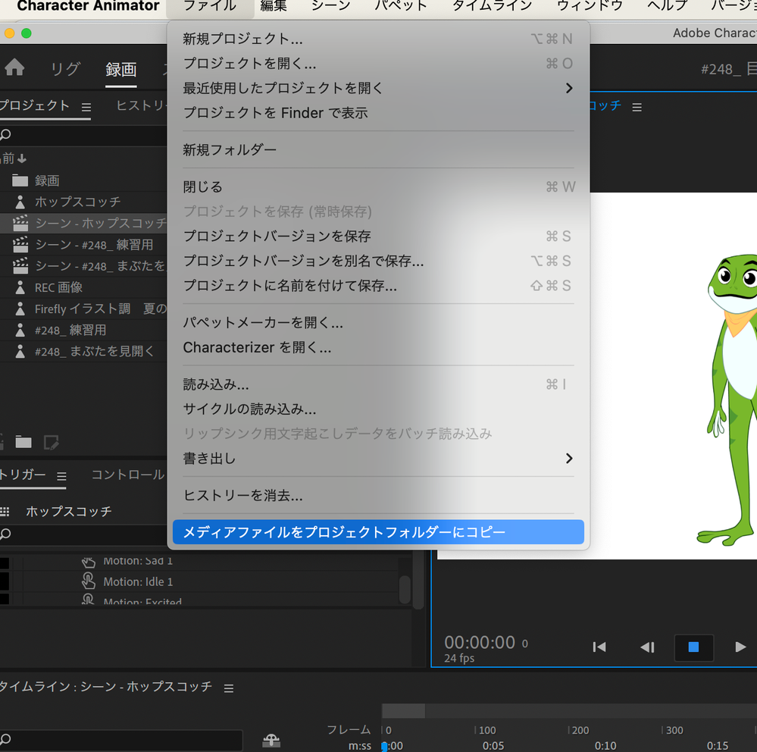Click scene icon for シーン - #248_ まぶたを
The width and height of the screenshot is (757, 752).
pyautogui.click(x=20, y=266)
